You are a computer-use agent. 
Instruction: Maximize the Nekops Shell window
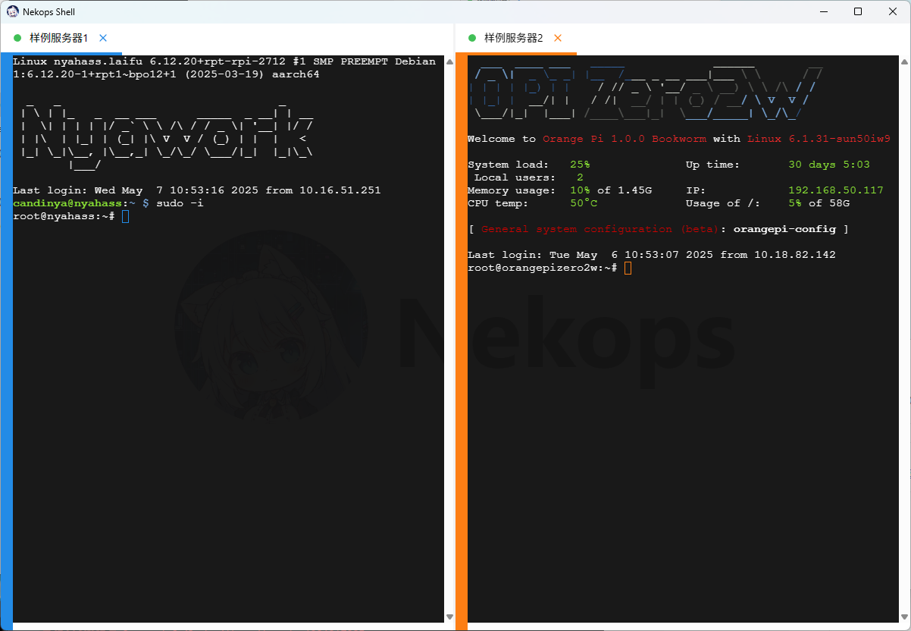(x=858, y=11)
